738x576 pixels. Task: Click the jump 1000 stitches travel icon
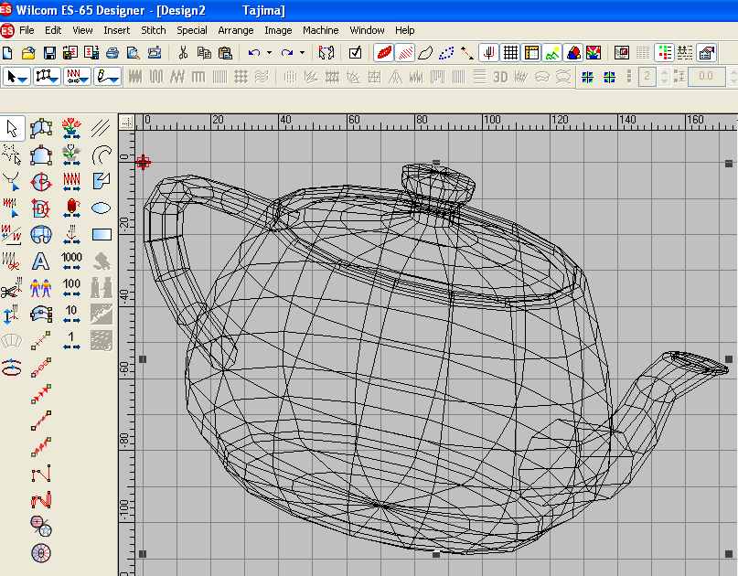[72, 261]
